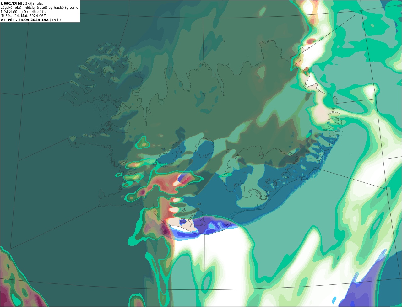Select the 'IT: Fös.. 24. Maí. 2024 06Z' line

(x=23, y=16)
